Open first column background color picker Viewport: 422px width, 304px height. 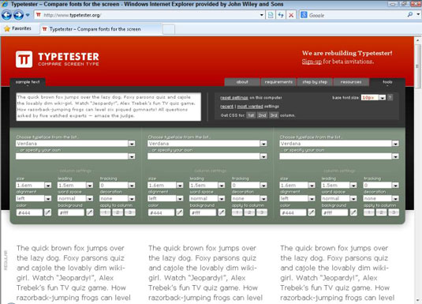click(x=90, y=212)
